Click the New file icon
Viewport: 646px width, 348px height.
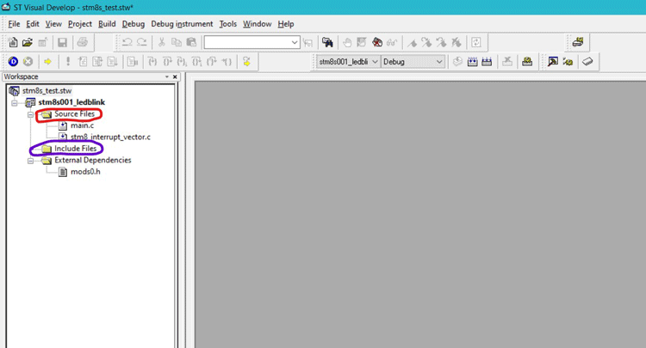click(x=13, y=42)
